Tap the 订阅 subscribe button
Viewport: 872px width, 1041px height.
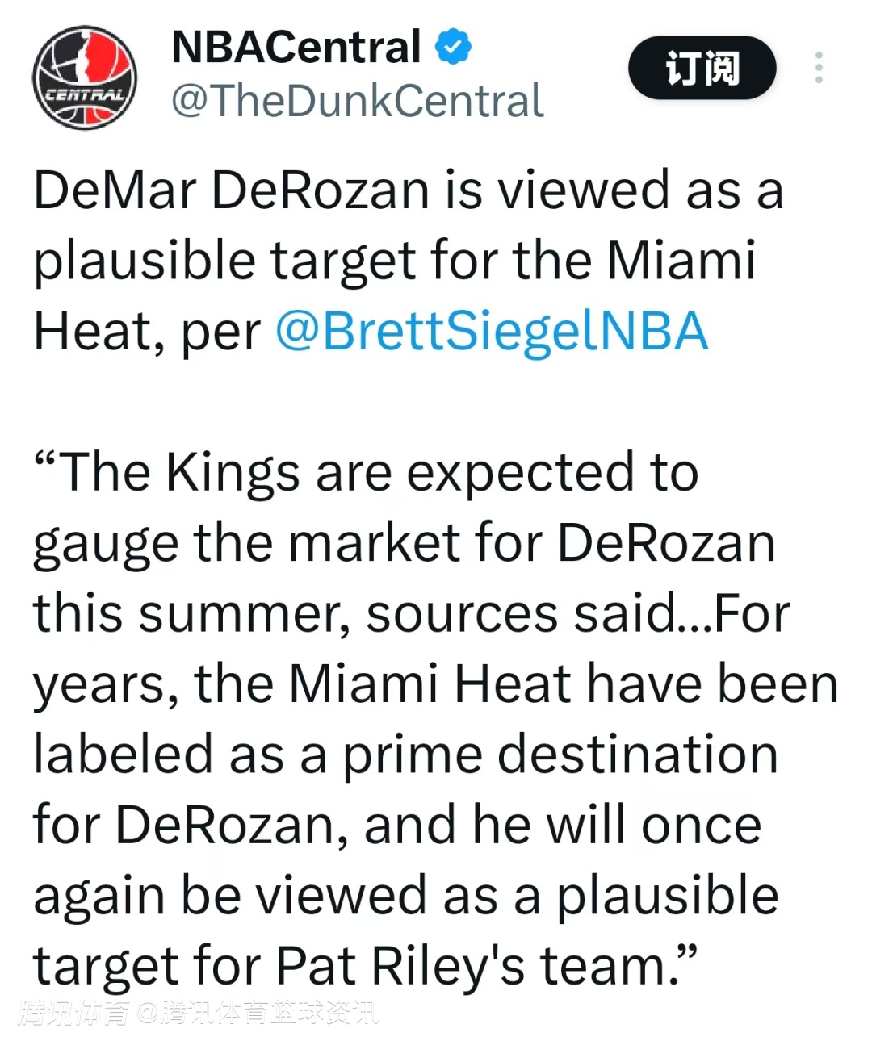(x=702, y=68)
